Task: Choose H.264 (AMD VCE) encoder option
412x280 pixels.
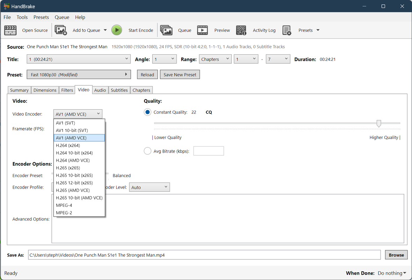Action: (x=79, y=160)
